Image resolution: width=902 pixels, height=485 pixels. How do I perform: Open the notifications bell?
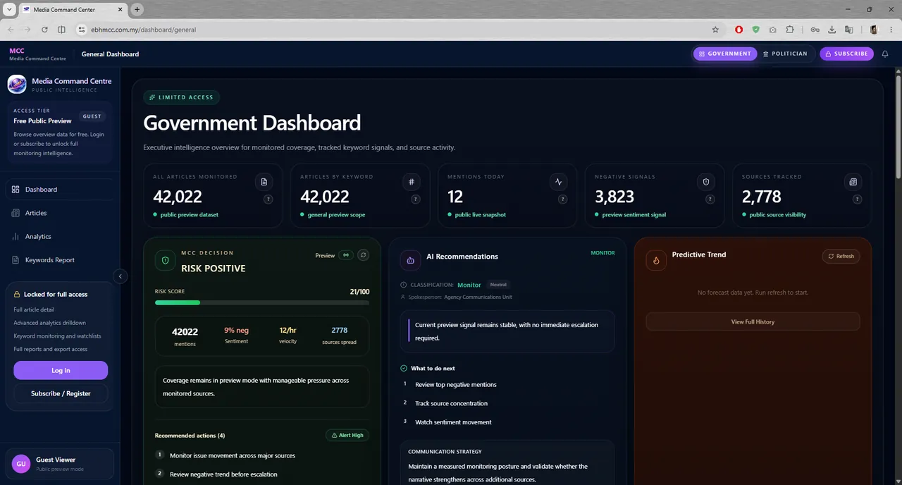885,54
